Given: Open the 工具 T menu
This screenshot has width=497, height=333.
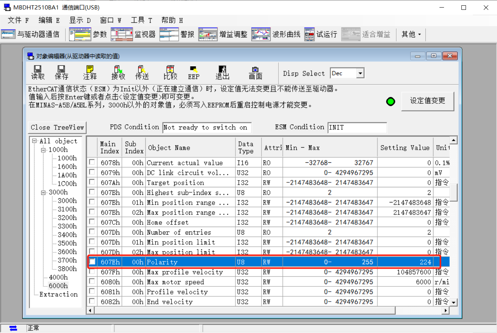Looking at the screenshot, I should (141, 20).
